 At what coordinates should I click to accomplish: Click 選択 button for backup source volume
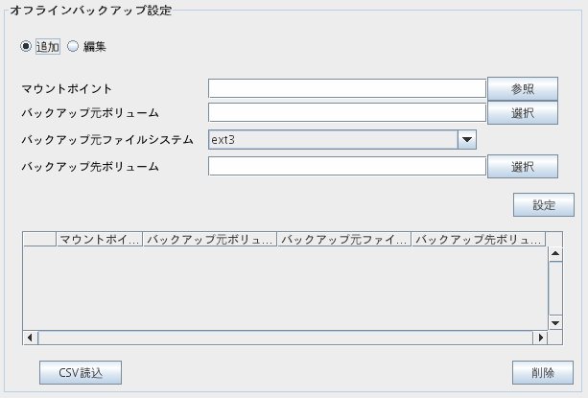[523, 113]
